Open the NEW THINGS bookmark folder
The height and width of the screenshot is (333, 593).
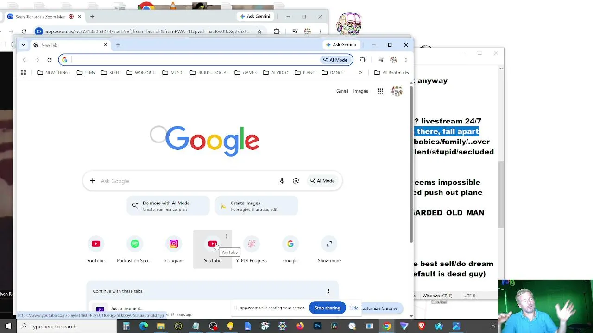coord(54,73)
